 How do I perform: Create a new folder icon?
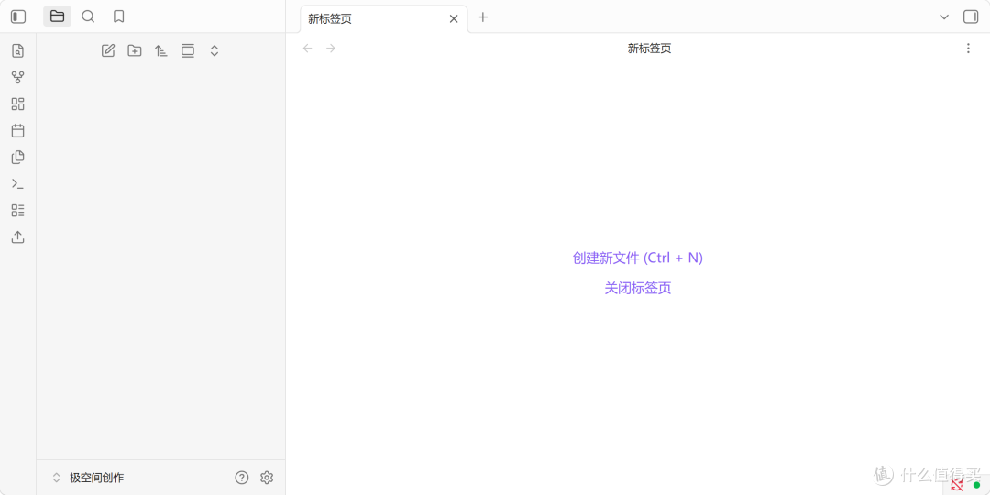(x=135, y=51)
